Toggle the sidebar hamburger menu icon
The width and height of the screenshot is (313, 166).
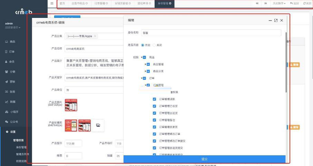coord(52,3)
